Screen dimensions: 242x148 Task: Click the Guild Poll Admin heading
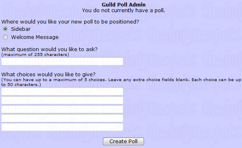pos(124,4)
